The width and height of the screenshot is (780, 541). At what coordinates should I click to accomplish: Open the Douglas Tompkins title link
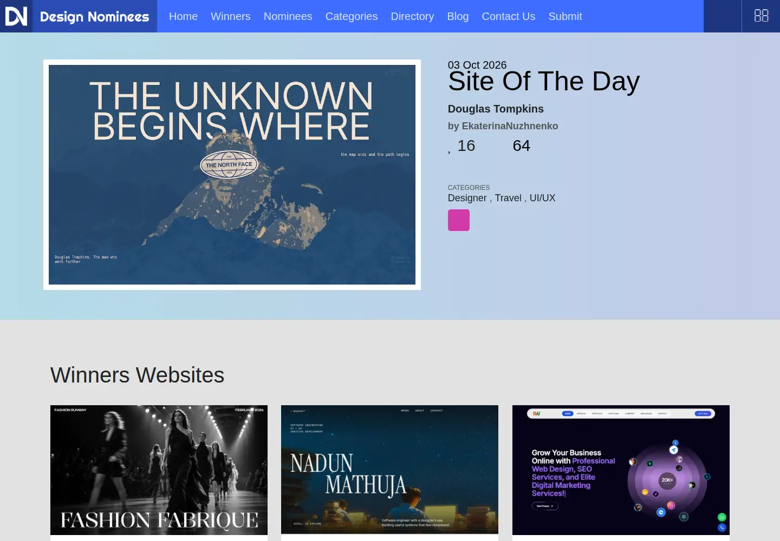tap(496, 109)
